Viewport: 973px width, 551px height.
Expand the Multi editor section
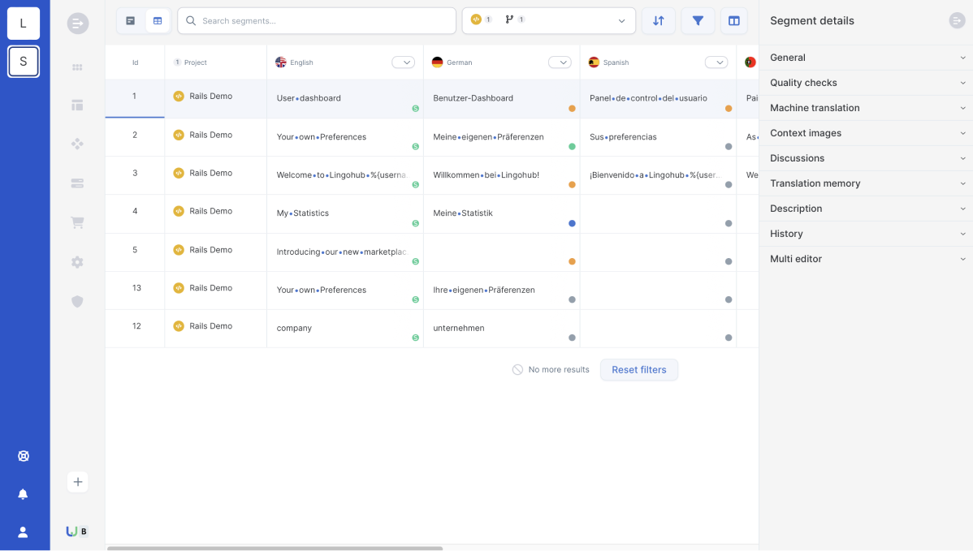pos(867,259)
